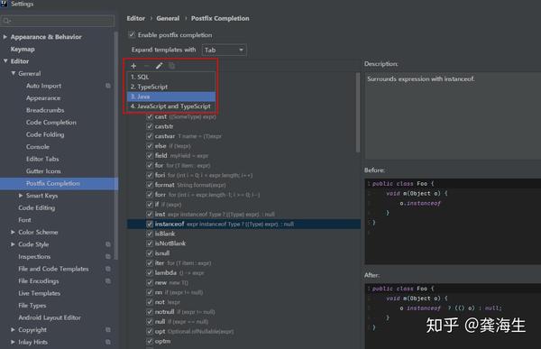Expand the Code Style node
This screenshot has height=349, width=541.
click(13, 244)
